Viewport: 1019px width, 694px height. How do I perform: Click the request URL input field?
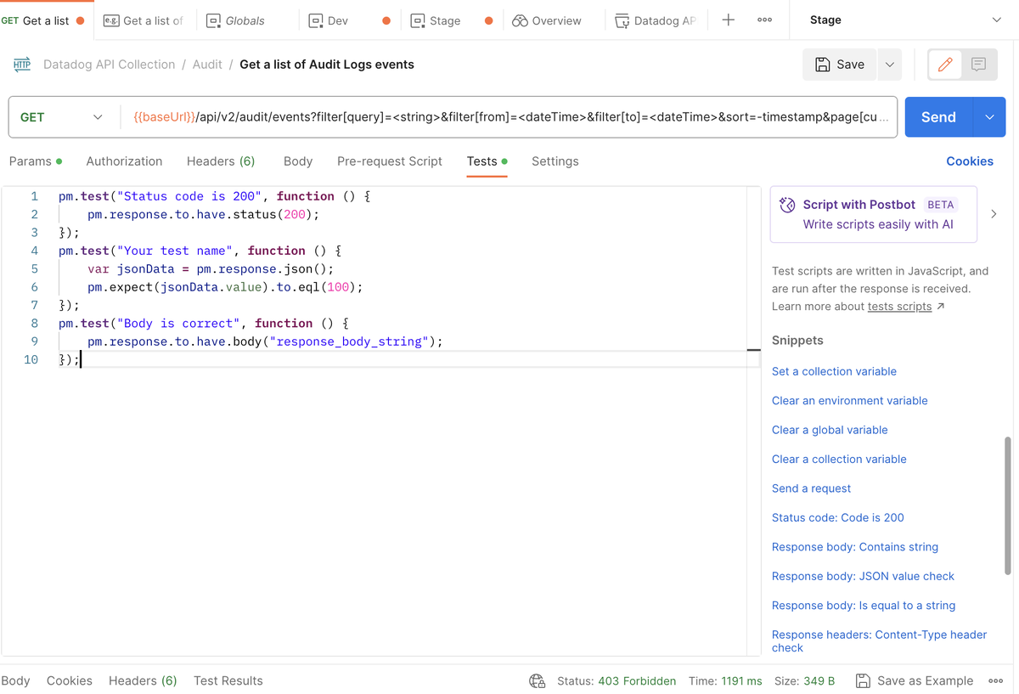coord(509,116)
